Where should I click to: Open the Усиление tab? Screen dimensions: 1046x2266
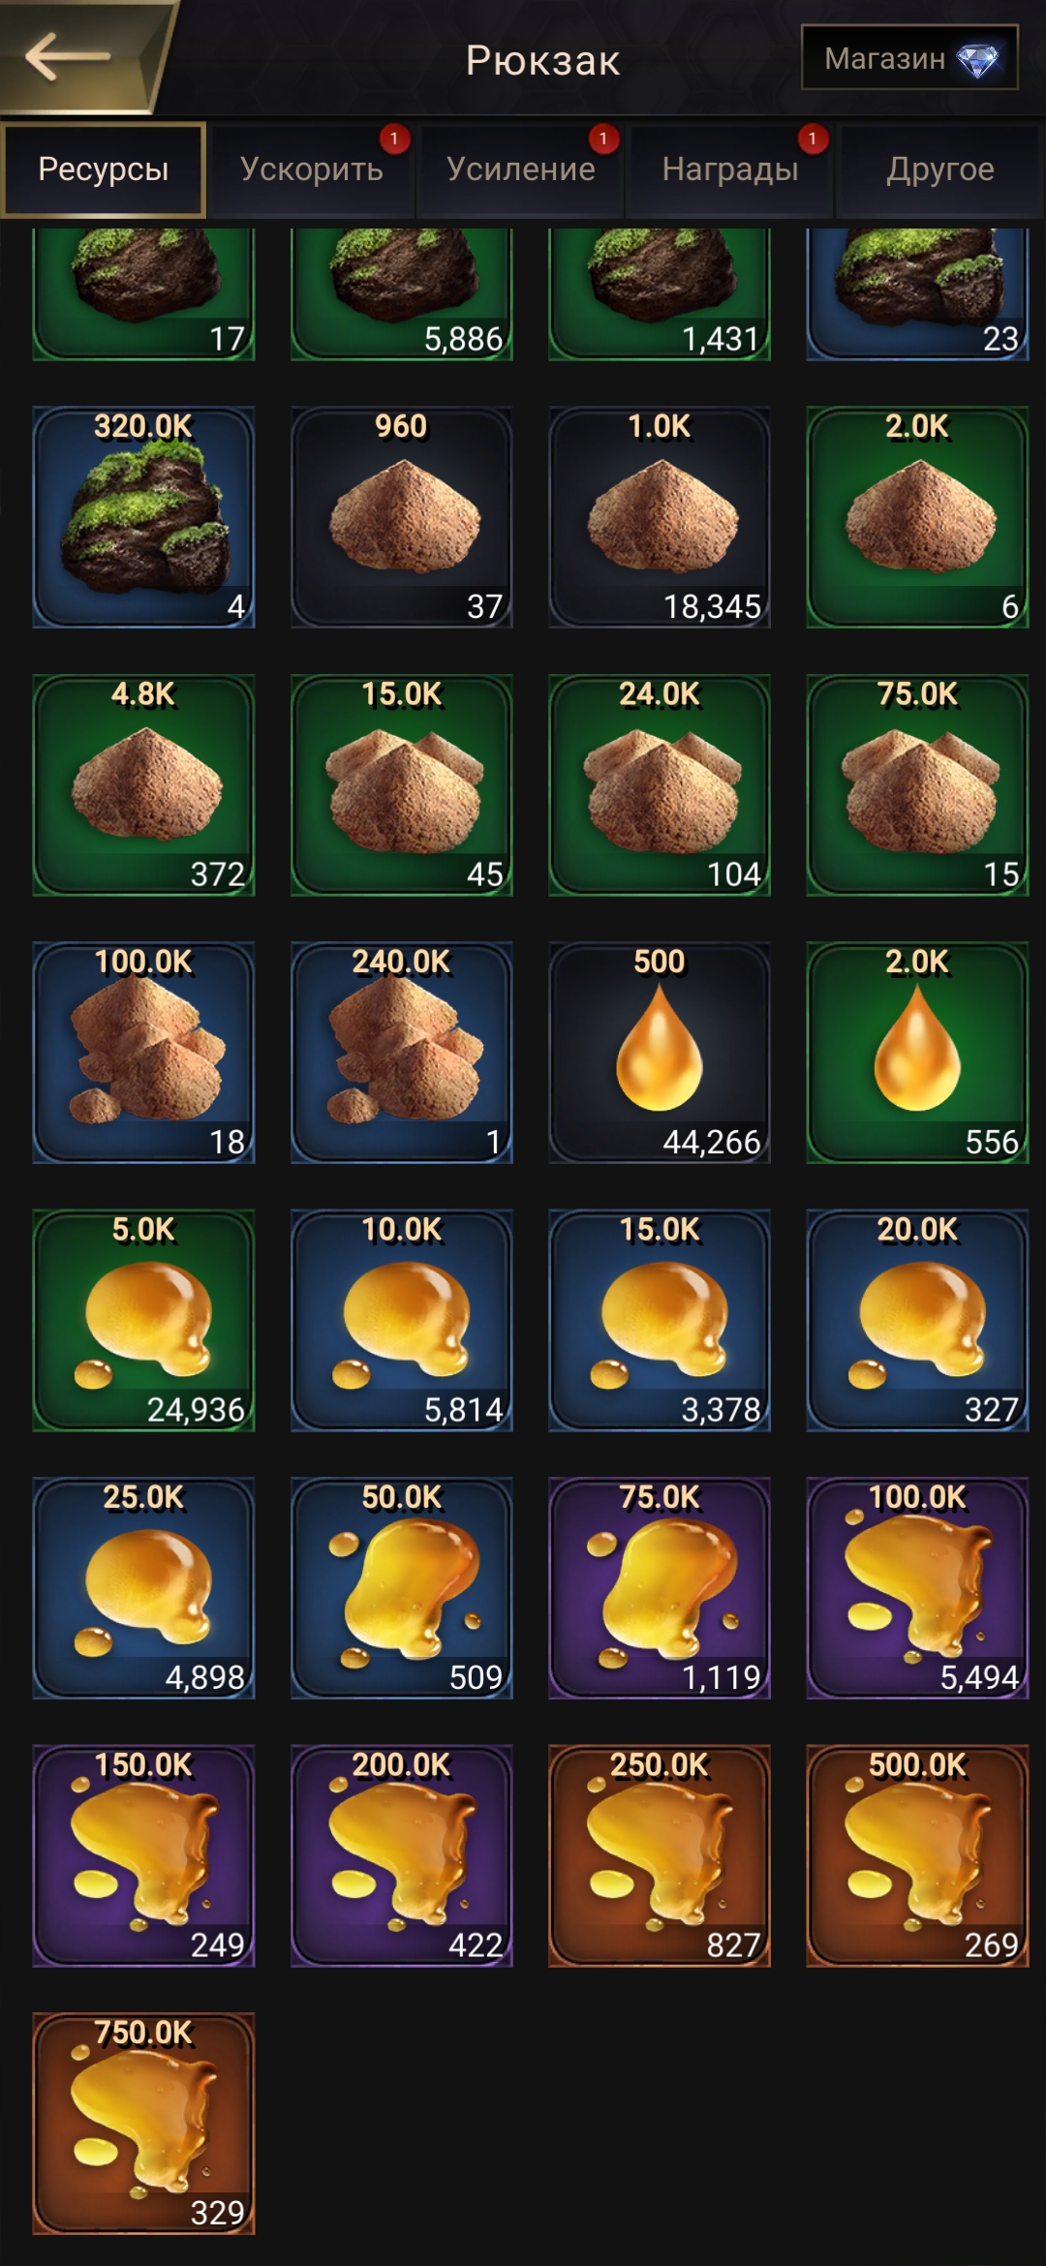[520, 169]
